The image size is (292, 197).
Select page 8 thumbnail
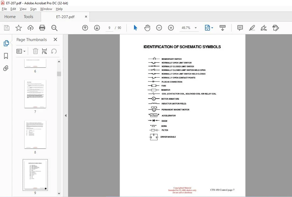(x=35, y=134)
